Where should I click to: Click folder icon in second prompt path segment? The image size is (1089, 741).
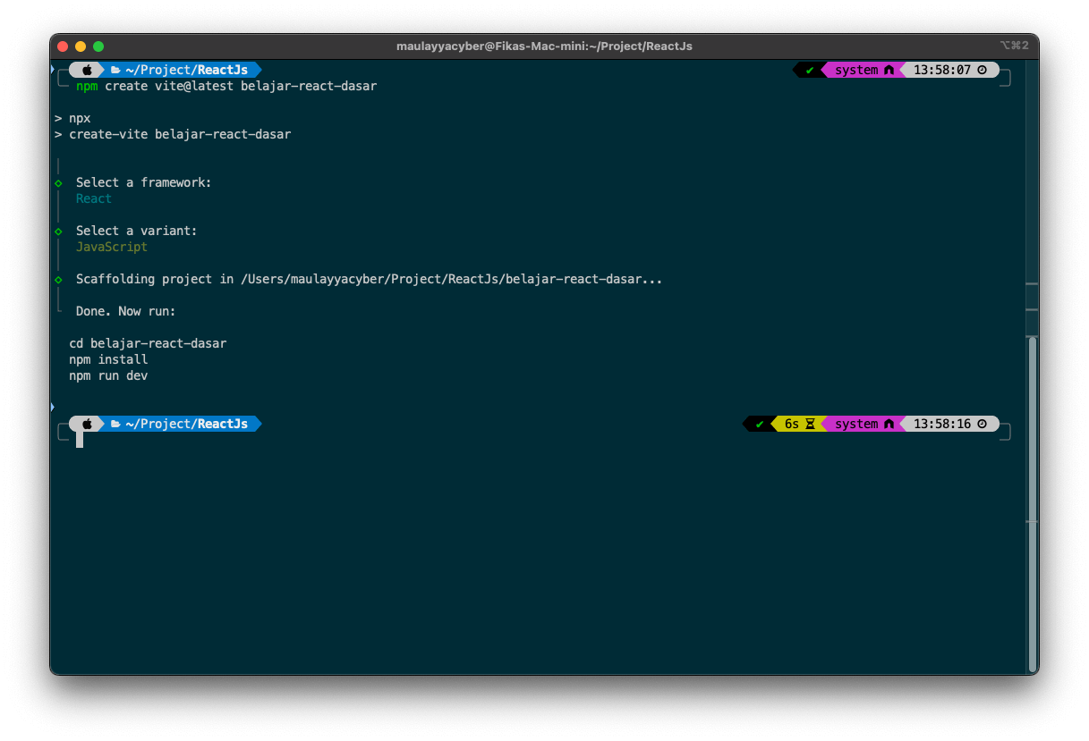tap(115, 424)
